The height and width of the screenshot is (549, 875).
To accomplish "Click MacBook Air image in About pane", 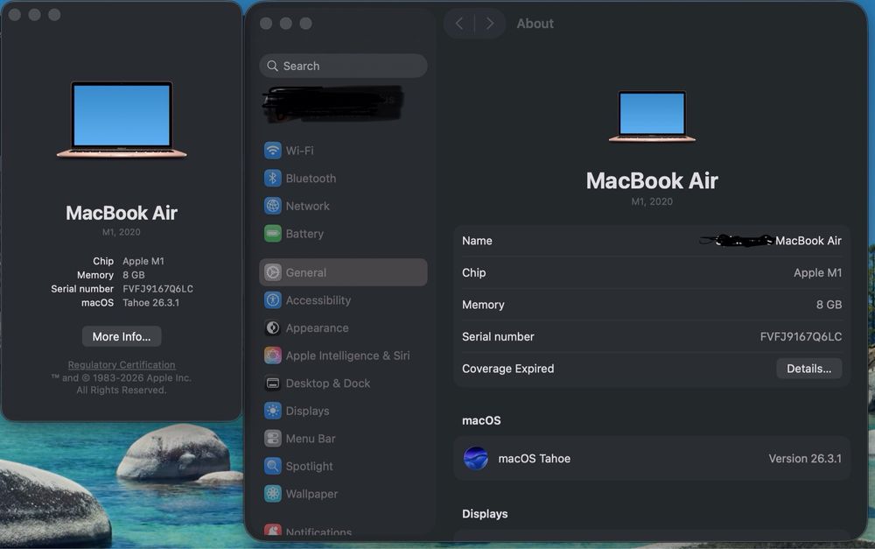I will [652, 116].
